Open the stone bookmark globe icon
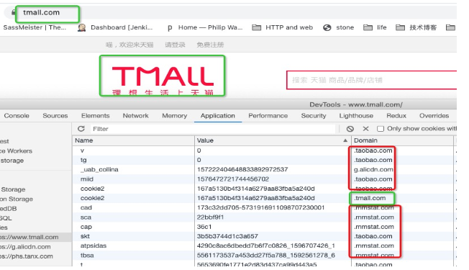 (327, 27)
